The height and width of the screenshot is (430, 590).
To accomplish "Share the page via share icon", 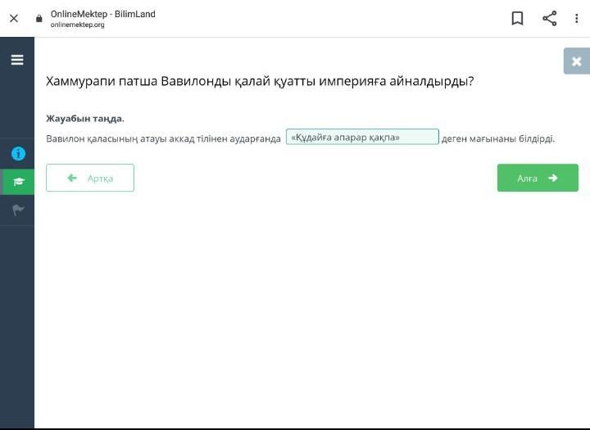I will click(x=549, y=18).
